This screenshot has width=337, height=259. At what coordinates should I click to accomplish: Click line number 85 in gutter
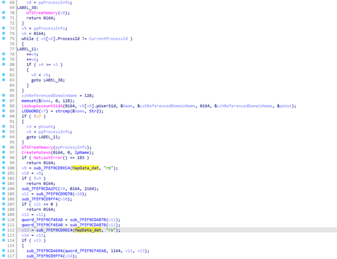click(12, 90)
